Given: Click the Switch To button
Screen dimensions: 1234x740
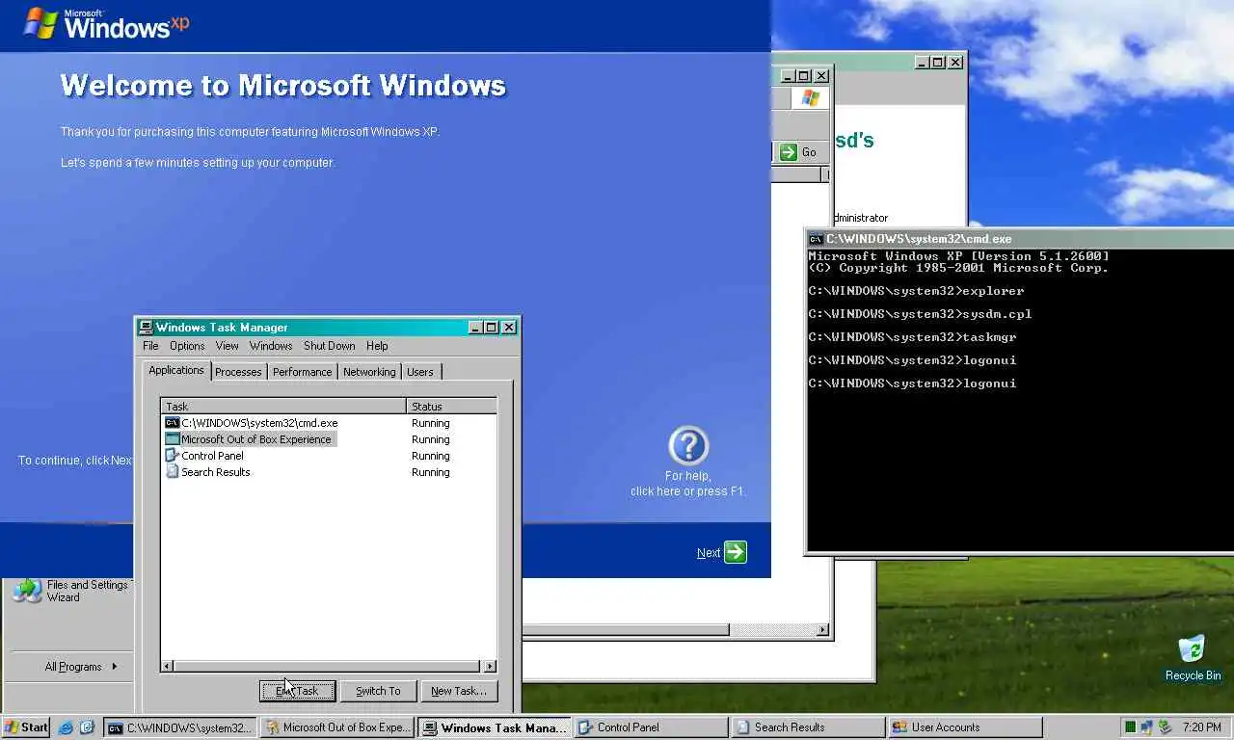Looking at the screenshot, I should tap(378, 691).
